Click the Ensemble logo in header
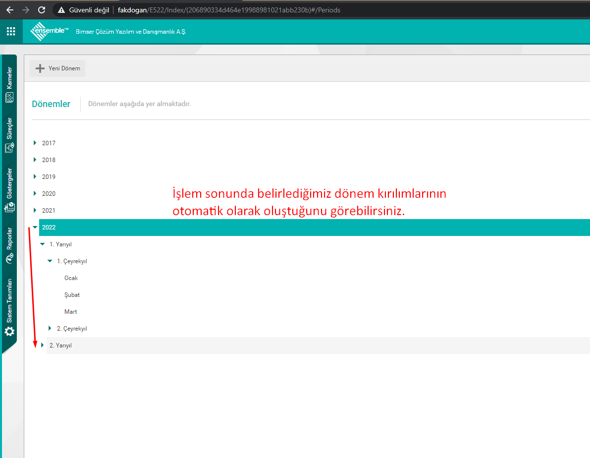The image size is (590, 458). point(49,32)
